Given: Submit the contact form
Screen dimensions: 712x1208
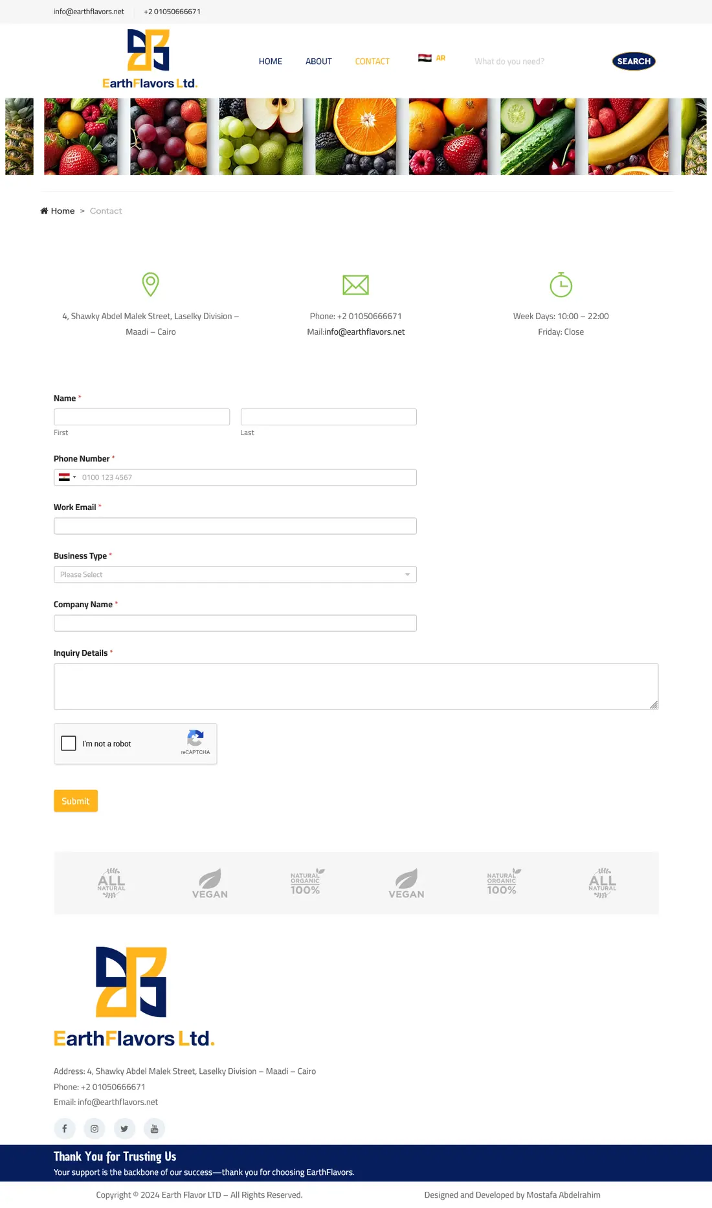Looking at the screenshot, I should (x=76, y=801).
